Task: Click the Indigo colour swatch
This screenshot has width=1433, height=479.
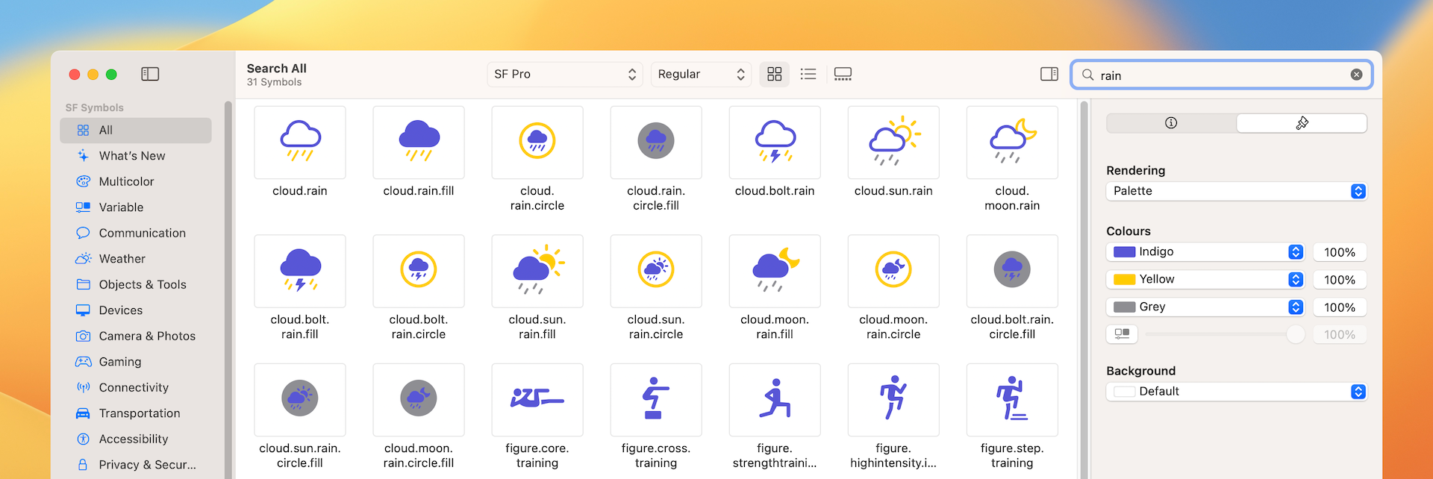Action: click(1125, 252)
